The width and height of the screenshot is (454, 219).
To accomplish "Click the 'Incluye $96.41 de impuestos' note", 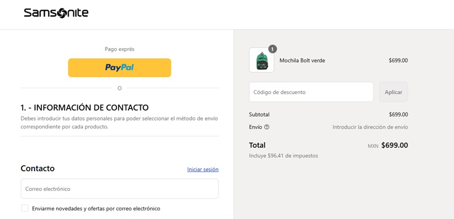I will click(283, 156).
